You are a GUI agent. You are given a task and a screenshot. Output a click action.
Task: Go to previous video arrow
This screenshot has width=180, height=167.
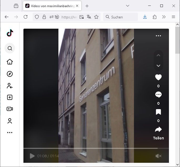coord(158,55)
